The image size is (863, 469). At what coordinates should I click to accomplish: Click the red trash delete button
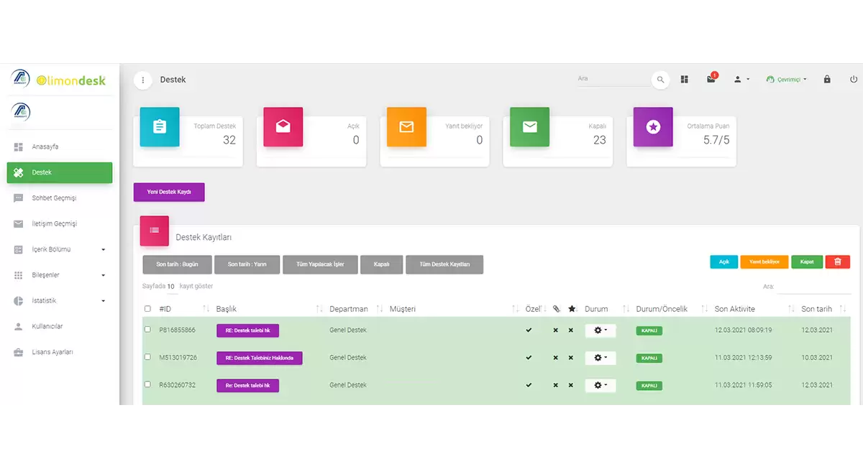[837, 262]
